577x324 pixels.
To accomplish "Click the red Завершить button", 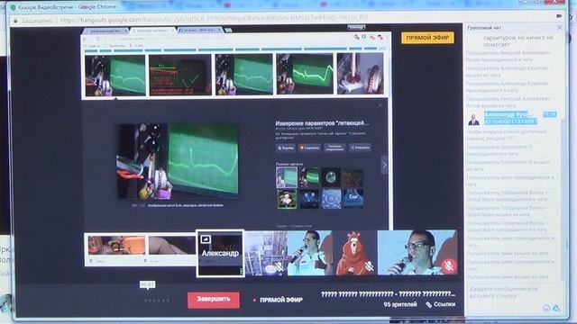I will click(x=214, y=300).
